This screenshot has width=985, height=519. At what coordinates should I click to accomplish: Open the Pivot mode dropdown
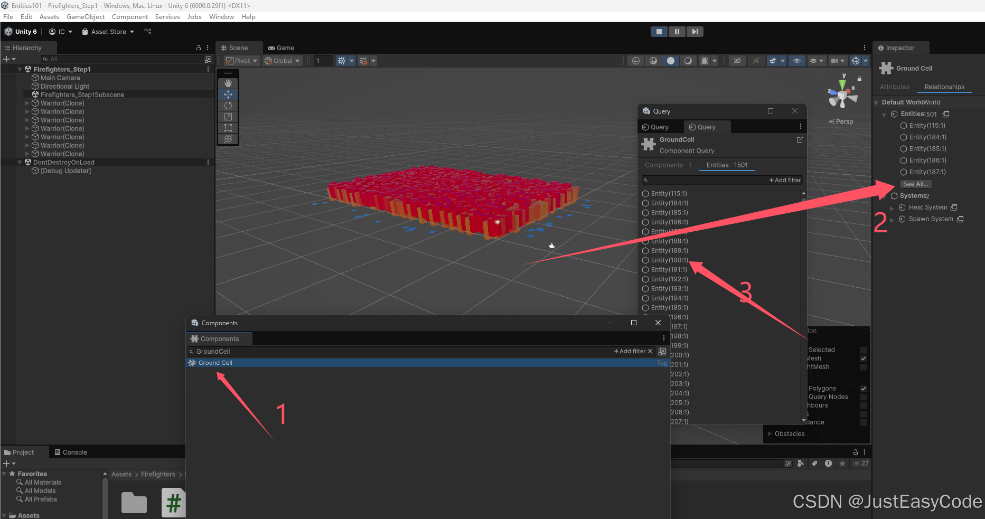(x=241, y=61)
